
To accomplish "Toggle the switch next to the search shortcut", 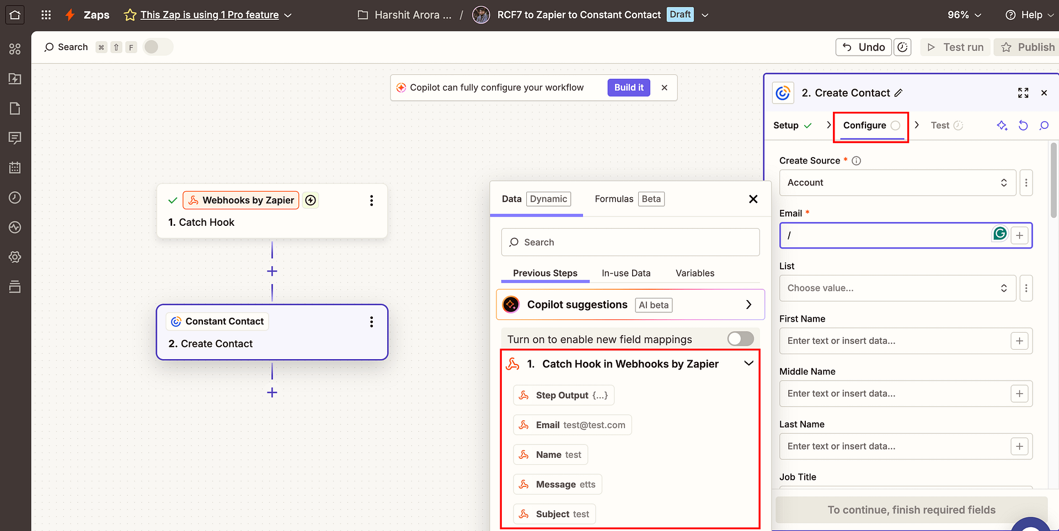I will point(158,47).
